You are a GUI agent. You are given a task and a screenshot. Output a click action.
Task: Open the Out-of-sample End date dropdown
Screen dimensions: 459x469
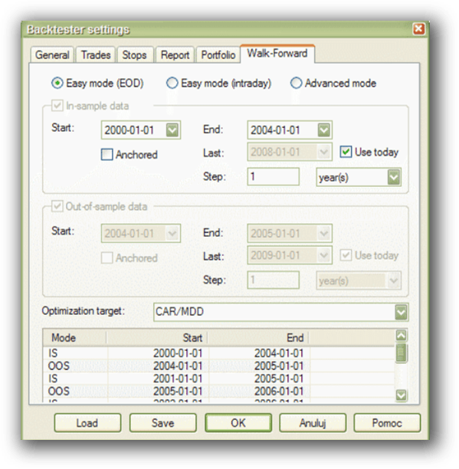[x=324, y=233]
